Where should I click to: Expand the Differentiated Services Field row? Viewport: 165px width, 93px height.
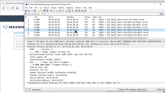[28, 55]
